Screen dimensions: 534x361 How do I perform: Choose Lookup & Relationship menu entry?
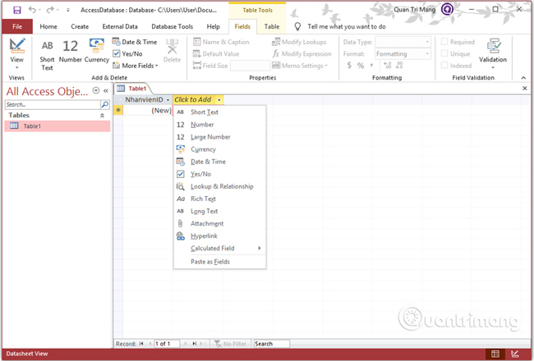pyautogui.click(x=219, y=186)
